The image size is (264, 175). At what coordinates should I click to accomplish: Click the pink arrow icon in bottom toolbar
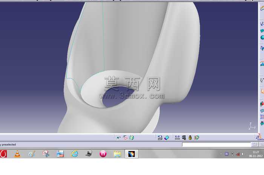(126, 138)
